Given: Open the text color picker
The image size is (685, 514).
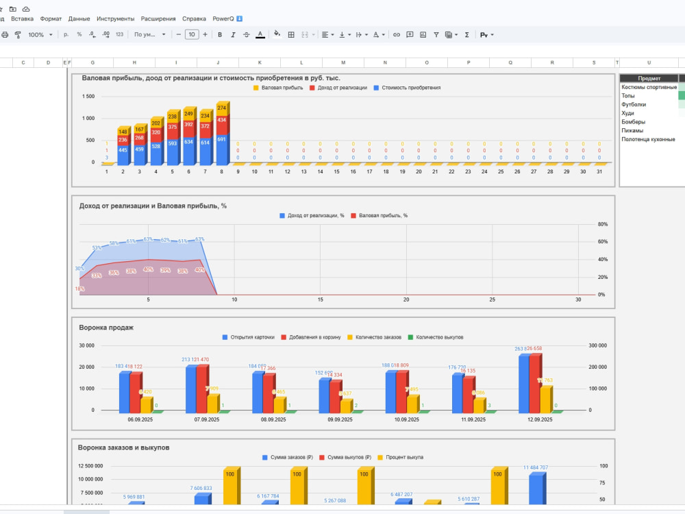Looking at the screenshot, I should click(x=260, y=34).
